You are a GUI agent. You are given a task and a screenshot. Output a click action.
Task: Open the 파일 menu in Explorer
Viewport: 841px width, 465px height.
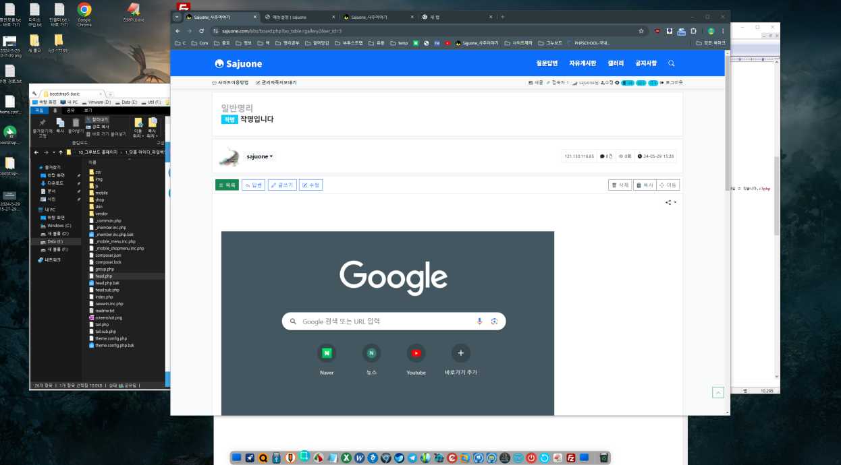[x=39, y=110]
